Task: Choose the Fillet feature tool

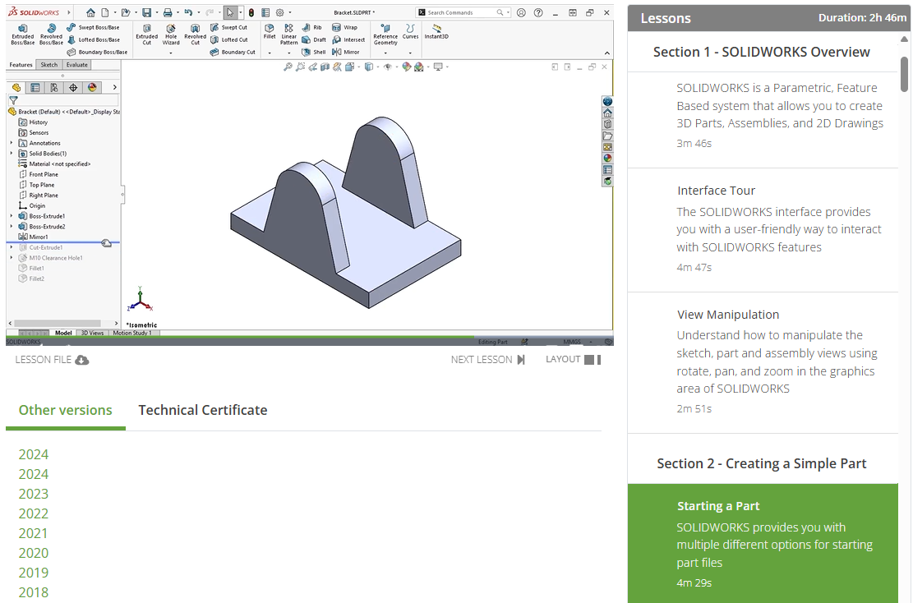Action: pos(270,32)
